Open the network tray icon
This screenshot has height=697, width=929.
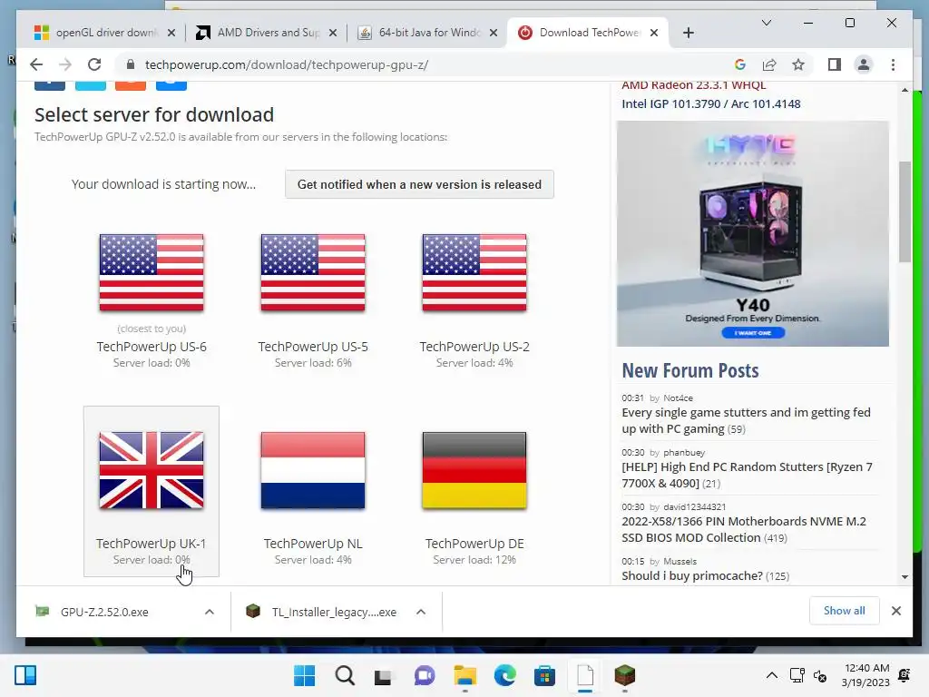[797, 675]
